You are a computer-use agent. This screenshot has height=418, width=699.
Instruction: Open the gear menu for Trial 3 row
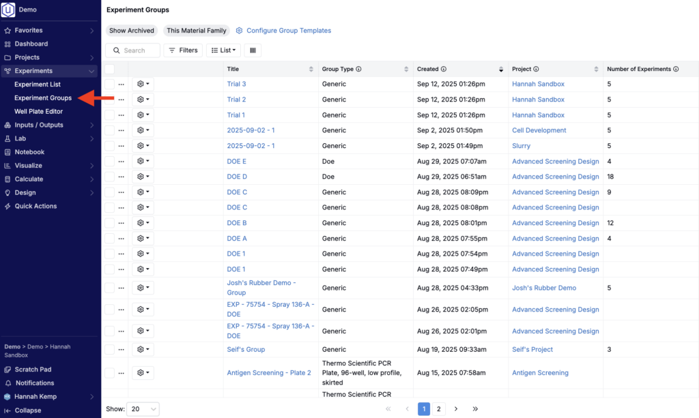click(x=143, y=84)
